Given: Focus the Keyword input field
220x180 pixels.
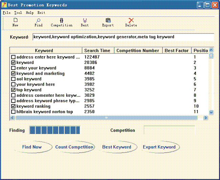Looking at the screenshot, I should tap(123, 37).
